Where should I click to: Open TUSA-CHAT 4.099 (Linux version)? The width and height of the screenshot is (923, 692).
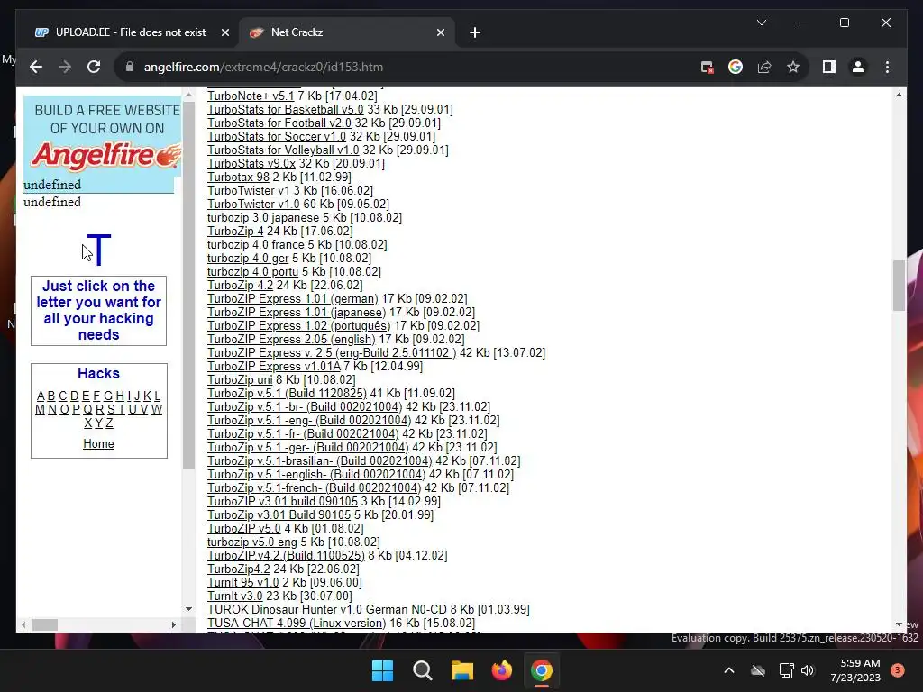click(297, 624)
